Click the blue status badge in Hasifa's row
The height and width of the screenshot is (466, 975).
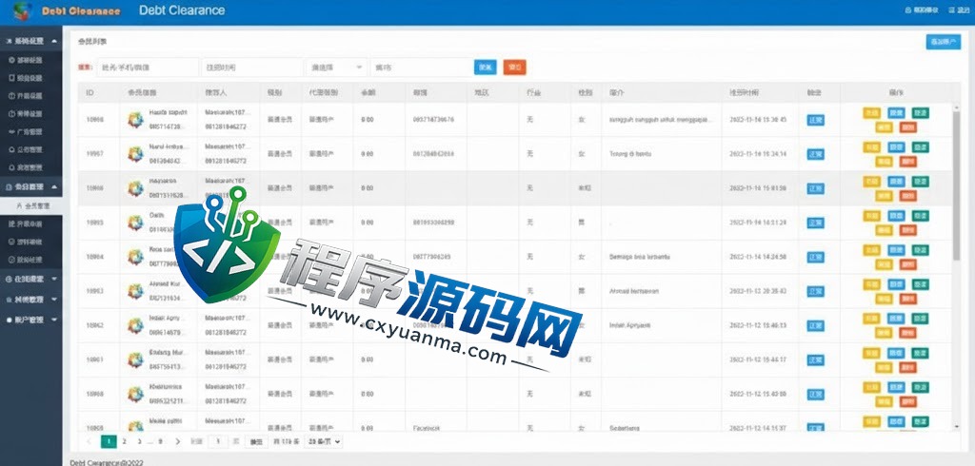point(815,119)
